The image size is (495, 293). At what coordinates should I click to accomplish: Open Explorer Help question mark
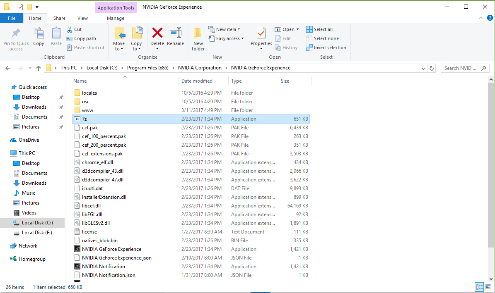point(490,18)
